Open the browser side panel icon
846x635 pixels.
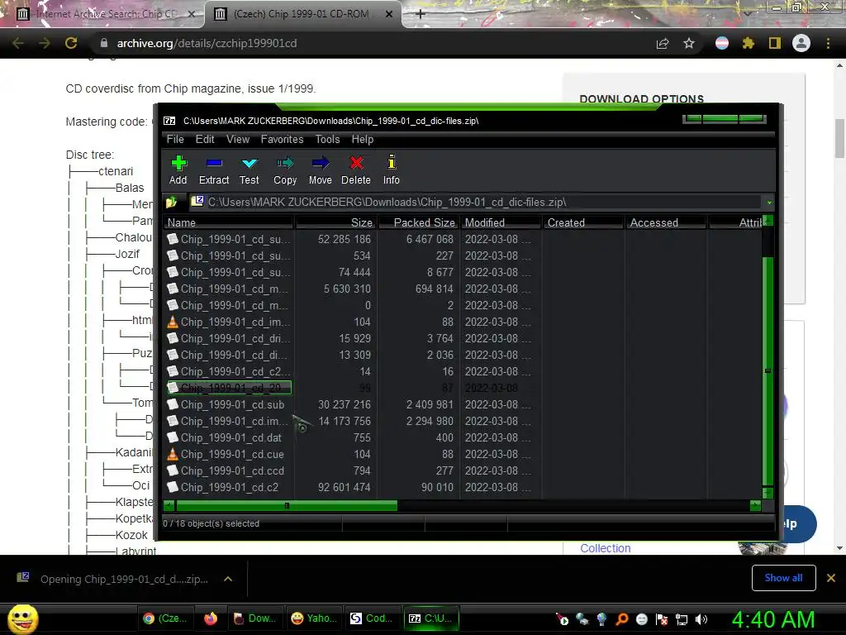775,43
